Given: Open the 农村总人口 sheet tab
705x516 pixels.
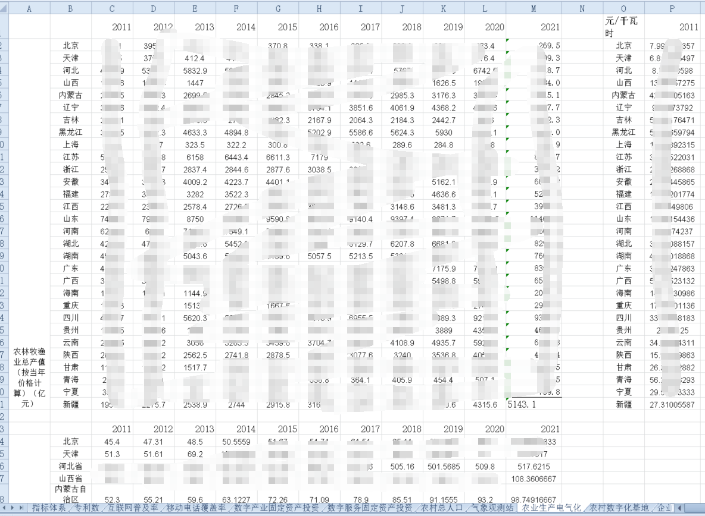Looking at the screenshot, I should (442, 508).
